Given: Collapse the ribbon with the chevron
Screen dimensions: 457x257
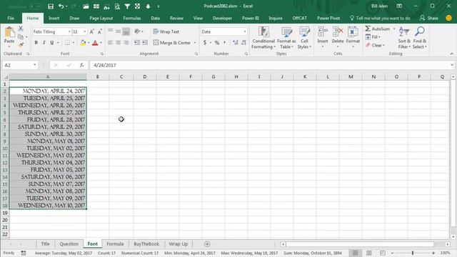Looking at the screenshot, I should (452, 54).
